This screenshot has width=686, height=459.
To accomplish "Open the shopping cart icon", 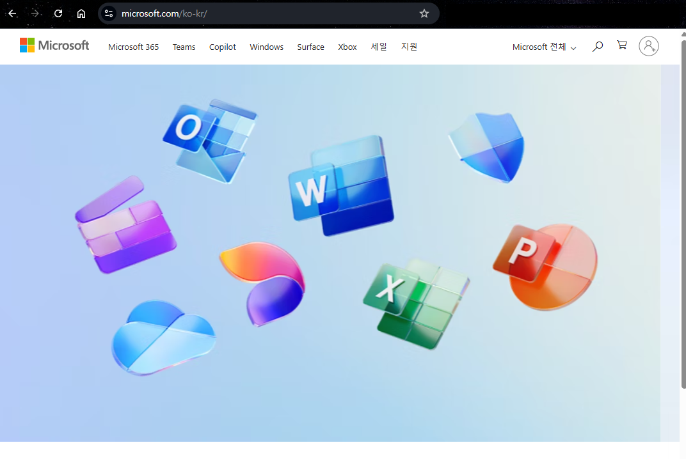I will click(x=622, y=45).
